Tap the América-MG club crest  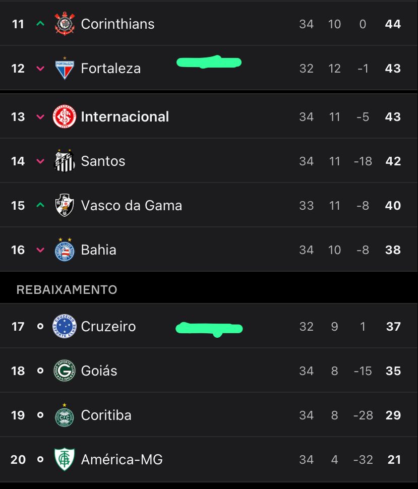pos(65,459)
